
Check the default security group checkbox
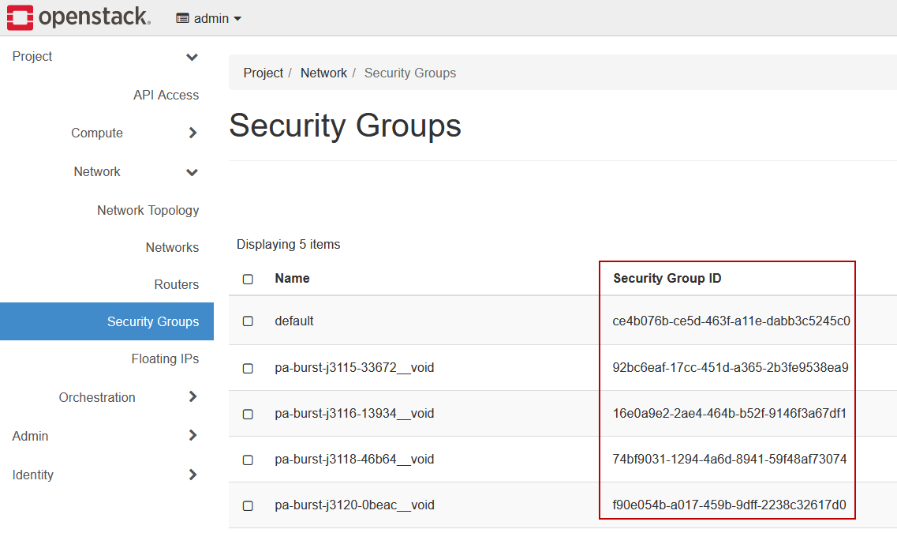click(x=248, y=321)
